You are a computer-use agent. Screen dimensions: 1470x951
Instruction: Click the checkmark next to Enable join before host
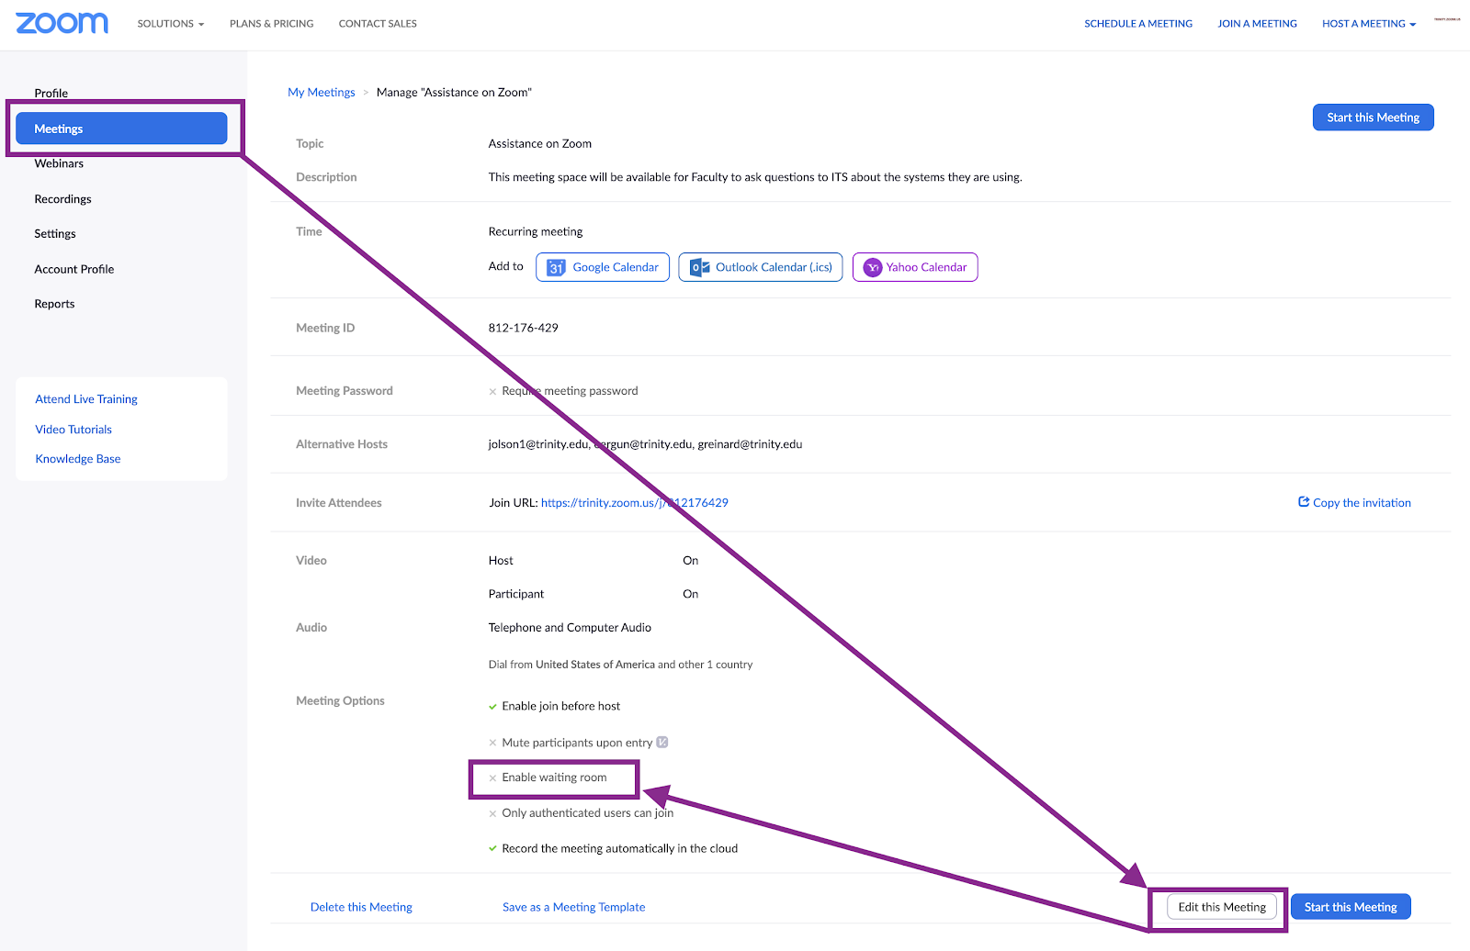[493, 707]
